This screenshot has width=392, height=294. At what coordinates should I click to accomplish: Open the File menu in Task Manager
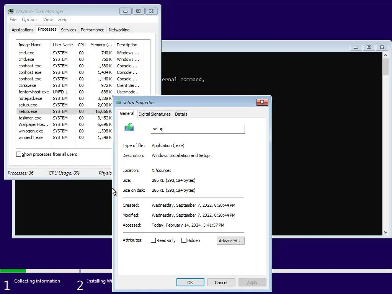click(13, 20)
